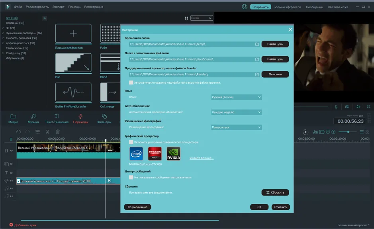Click the user account icon near Сохранить

pos(245,7)
